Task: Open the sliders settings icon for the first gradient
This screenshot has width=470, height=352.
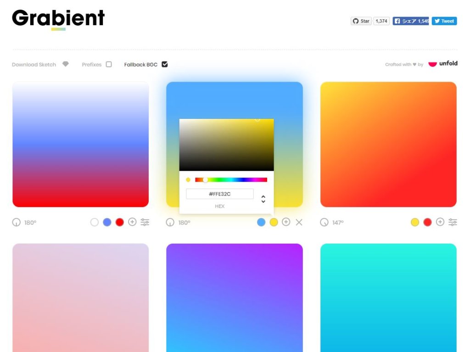Action: click(145, 222)
